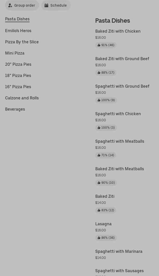Start a Group order
This screenshot has height=276, width=159.
(22, 5)
